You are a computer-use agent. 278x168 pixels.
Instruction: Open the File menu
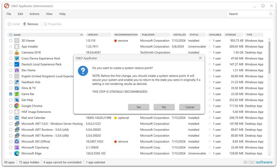9,14
